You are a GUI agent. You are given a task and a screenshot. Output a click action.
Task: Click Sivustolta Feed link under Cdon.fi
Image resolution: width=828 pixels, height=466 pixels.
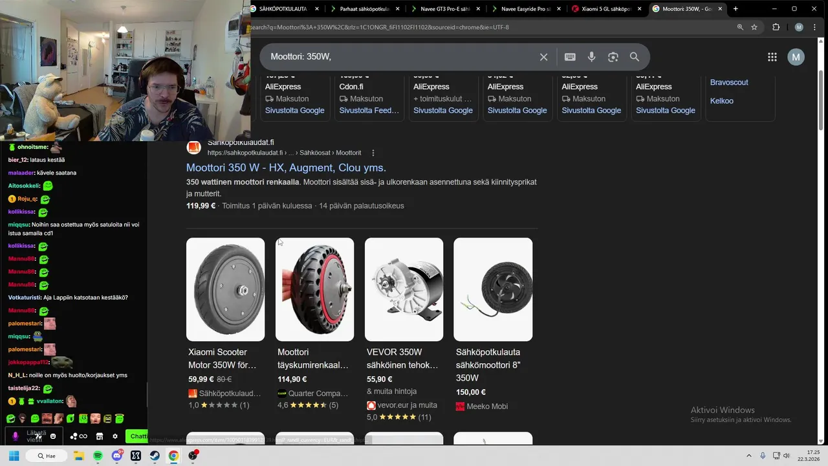point(369,111)
